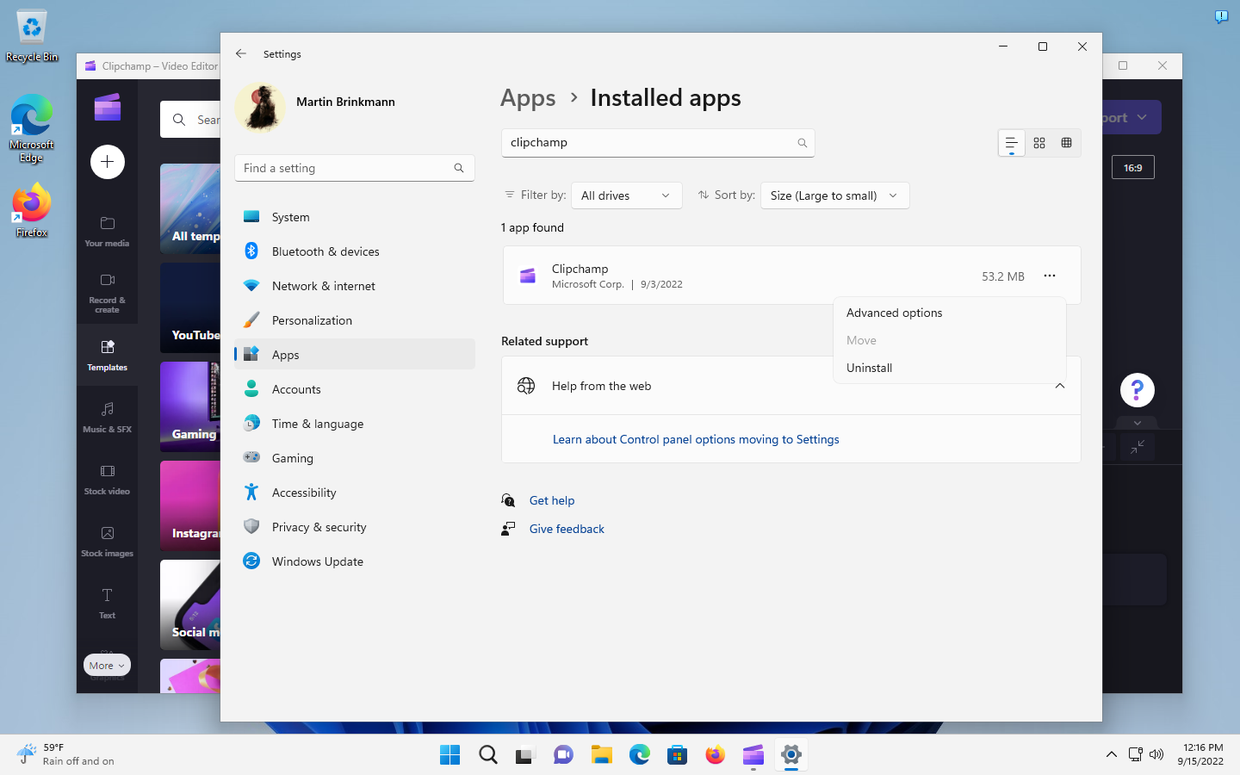Open Accessibility settings
Image resolution: width=1240 pixels, height=775 pixels.
pos(355,493)
